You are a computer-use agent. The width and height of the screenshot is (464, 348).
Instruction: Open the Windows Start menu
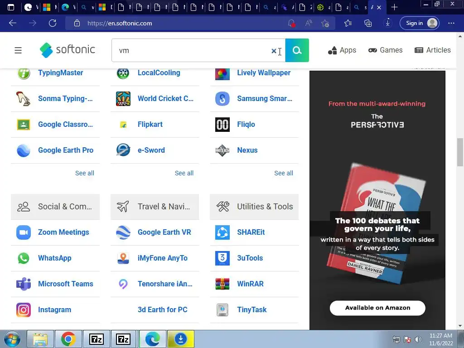(12, 339)
